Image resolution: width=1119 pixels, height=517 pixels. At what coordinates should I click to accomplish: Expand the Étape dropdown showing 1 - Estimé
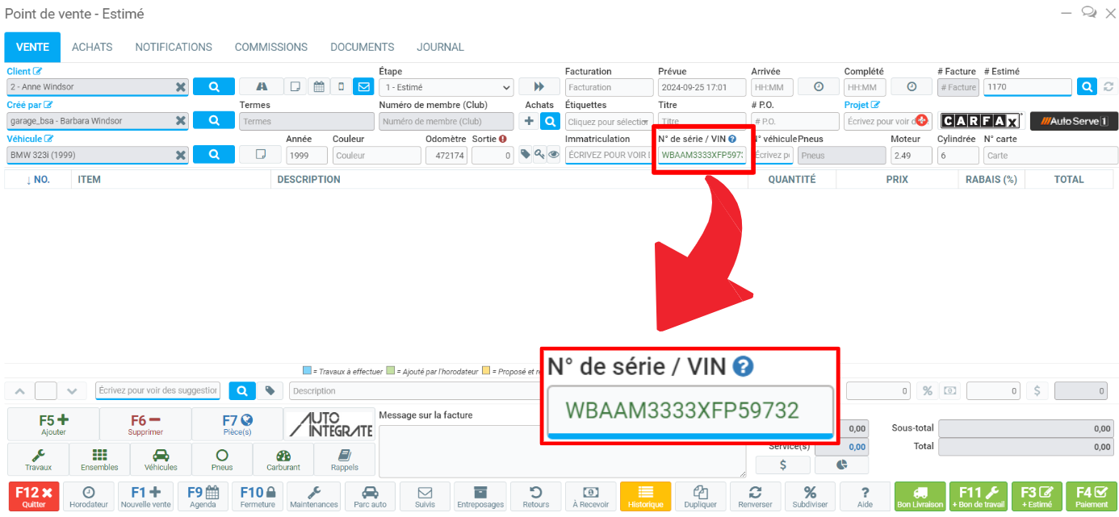pyautogui.click(x=446, y=87)
